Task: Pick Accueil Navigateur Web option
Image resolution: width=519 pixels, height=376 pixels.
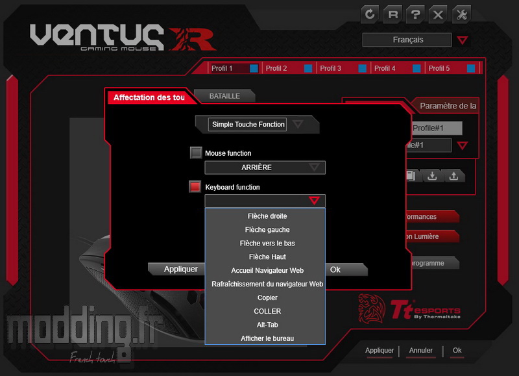Action: pos(267,270)
